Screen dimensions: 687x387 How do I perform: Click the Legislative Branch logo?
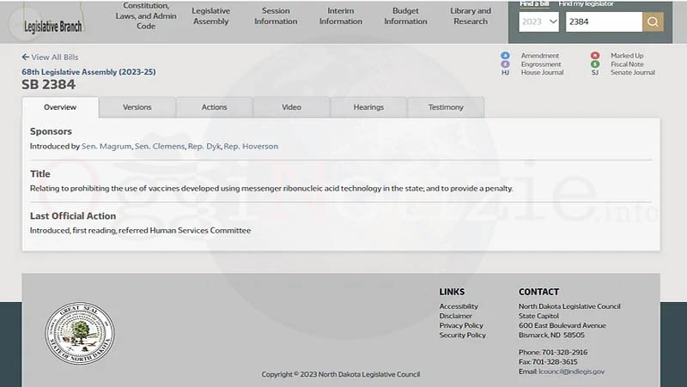[53, 26]
